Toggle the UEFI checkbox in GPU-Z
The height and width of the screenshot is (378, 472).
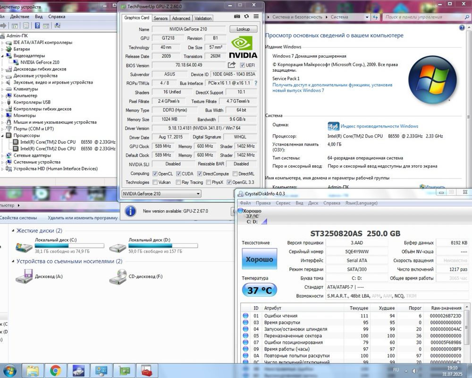click(242, 65)
